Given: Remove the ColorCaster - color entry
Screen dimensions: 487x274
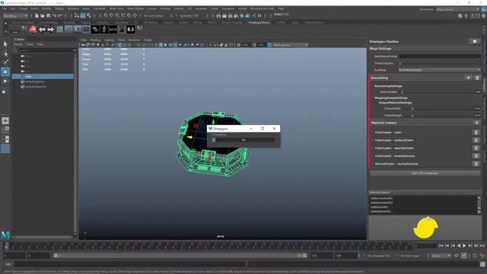Looking at the screenshot, I should (x=476, y=132).
